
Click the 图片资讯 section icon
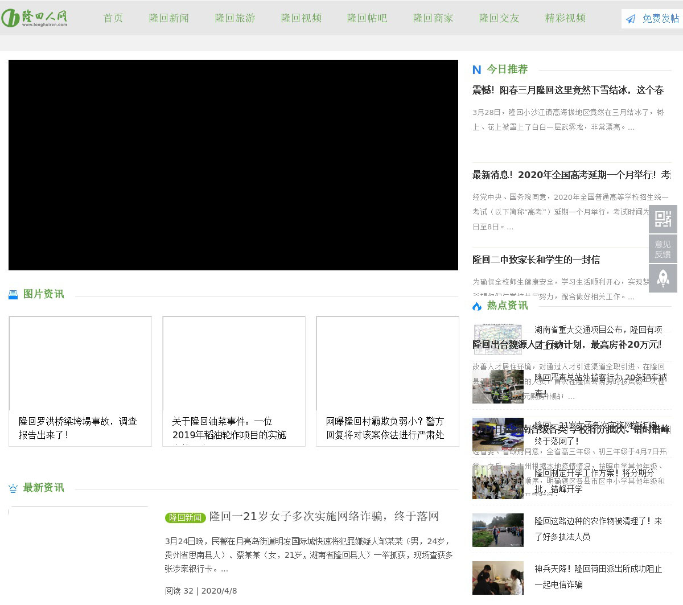[13, 294]
